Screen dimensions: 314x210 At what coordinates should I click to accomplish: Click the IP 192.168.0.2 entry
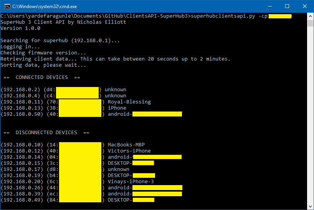tap(20, 90)
